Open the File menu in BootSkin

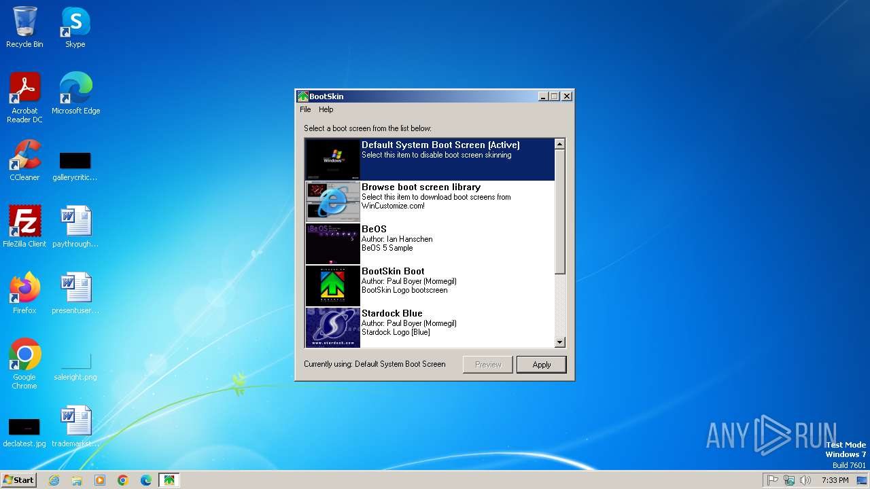pos(305,109)
